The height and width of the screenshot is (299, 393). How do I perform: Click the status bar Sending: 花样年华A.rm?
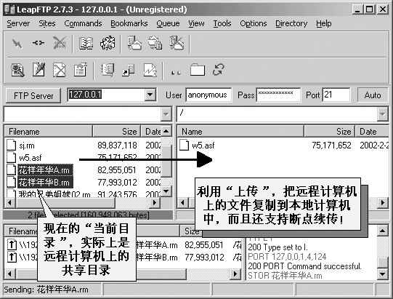tap(46, 290)
